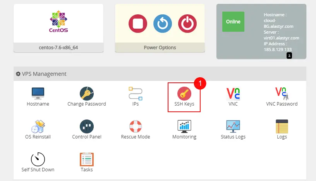The height and width of the screenshot is (181, 316).
Task: Click the VNC Password label text
Action: 282,104
